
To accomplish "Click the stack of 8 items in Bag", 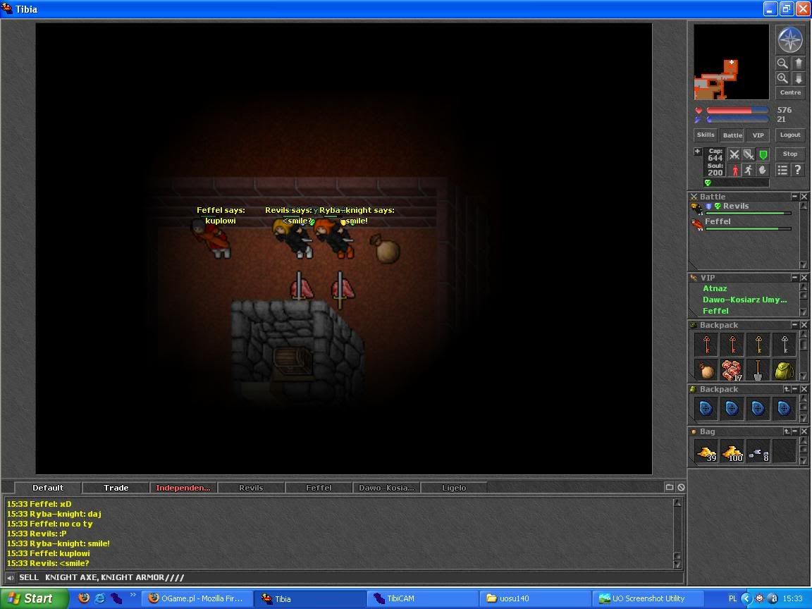I will (758, 451).
